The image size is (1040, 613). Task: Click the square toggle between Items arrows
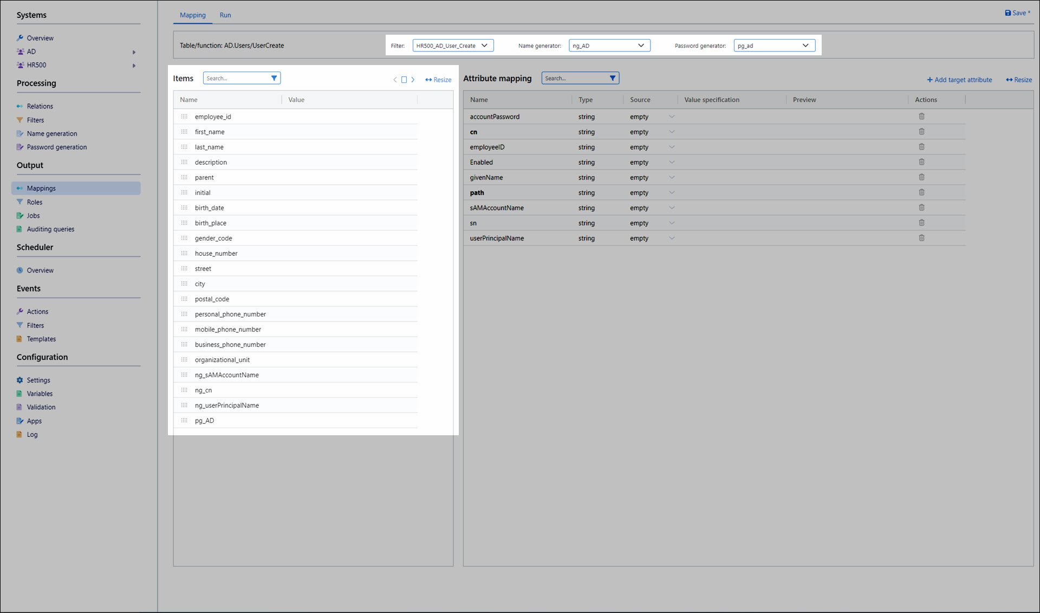[x=404, y=80]
